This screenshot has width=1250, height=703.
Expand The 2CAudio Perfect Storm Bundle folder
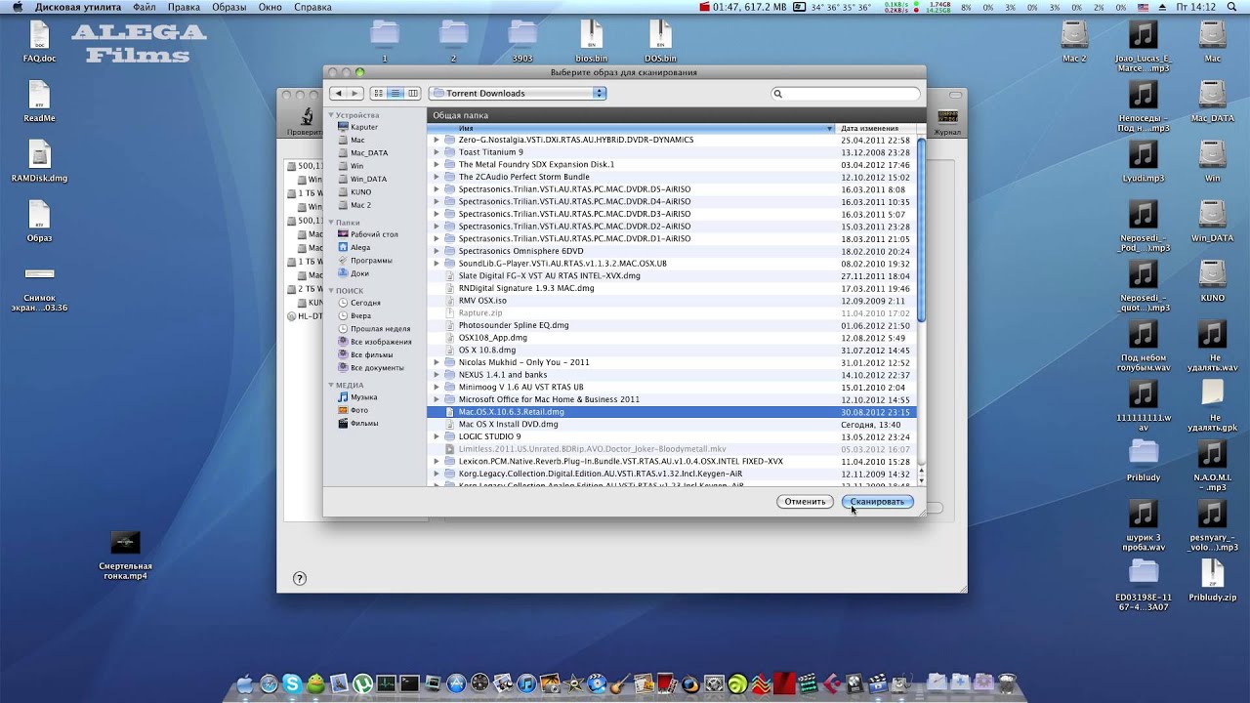pos(437,177)
